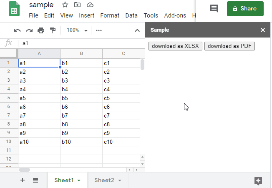Collapse the toolbar with the up chevron
The width and height of the screenshot is (272, 188).
(137, 31)
